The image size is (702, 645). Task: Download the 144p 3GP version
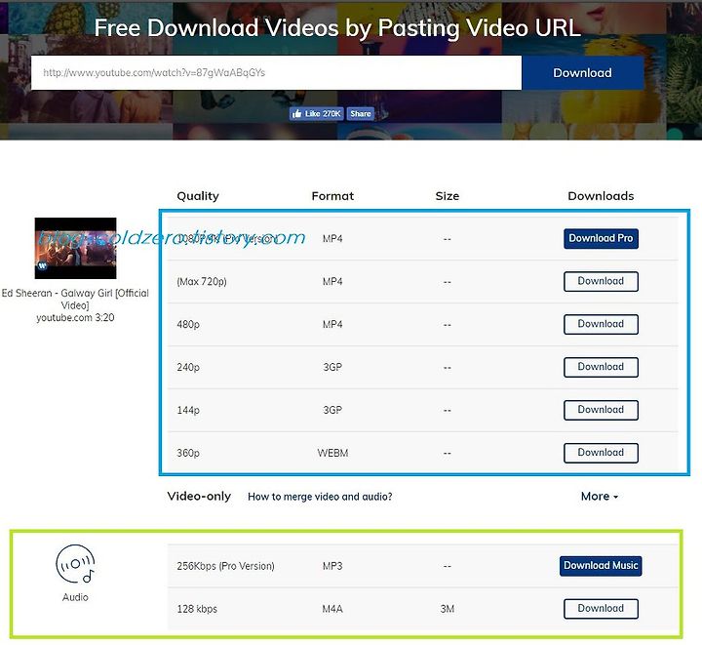pos(601,410)
